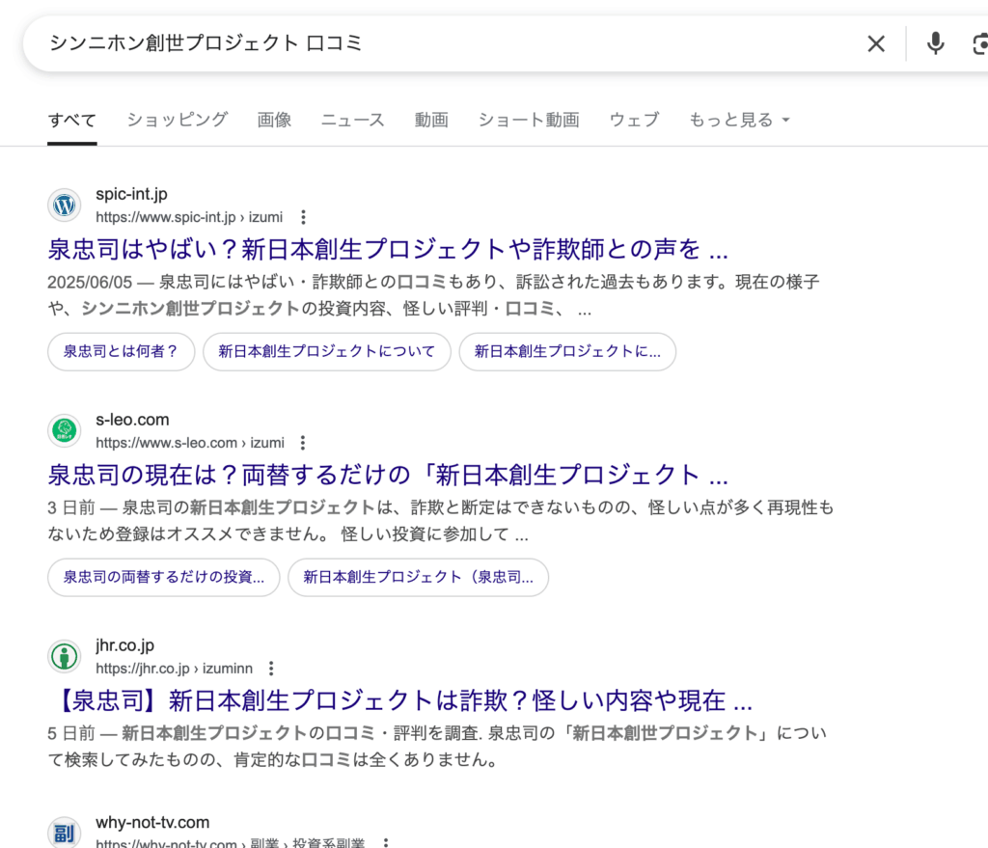The width and height of the screenshot is (988, 848).
Task: Click the why-not-tv.com 副 favicon
Action: [65, 833]
